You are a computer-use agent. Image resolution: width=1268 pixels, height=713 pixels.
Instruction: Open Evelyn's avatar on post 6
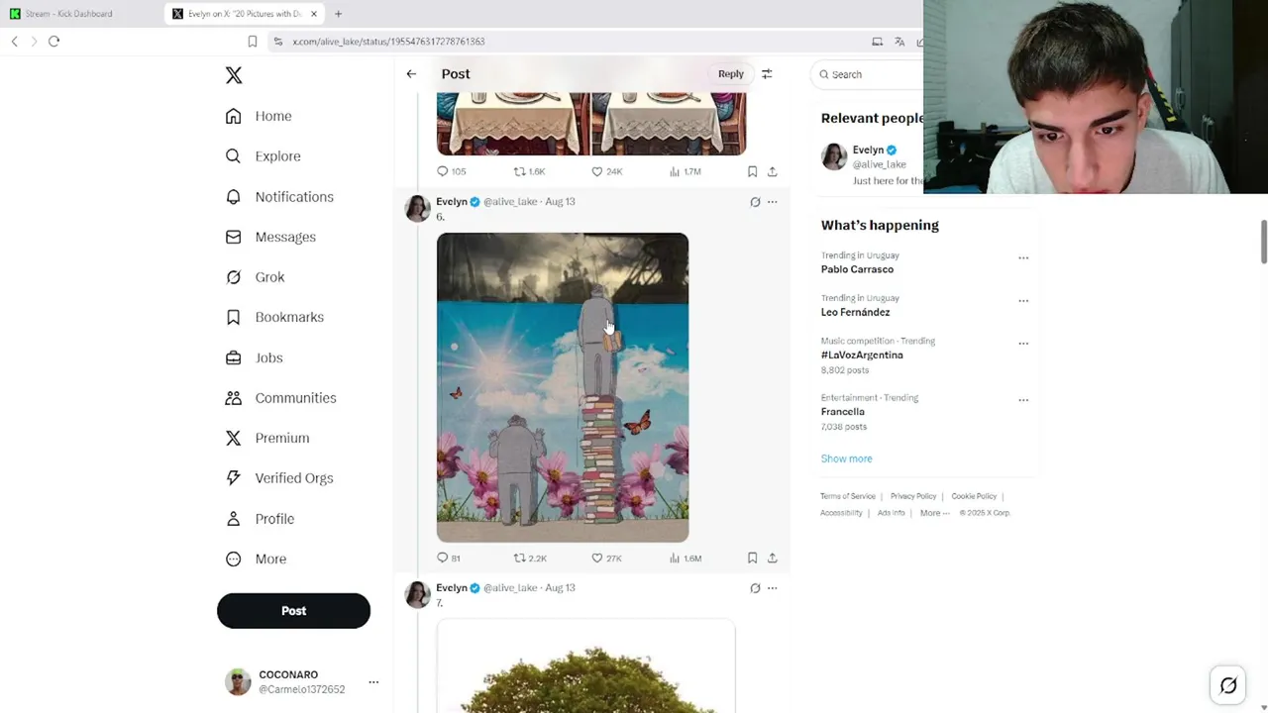click(418, 208)
